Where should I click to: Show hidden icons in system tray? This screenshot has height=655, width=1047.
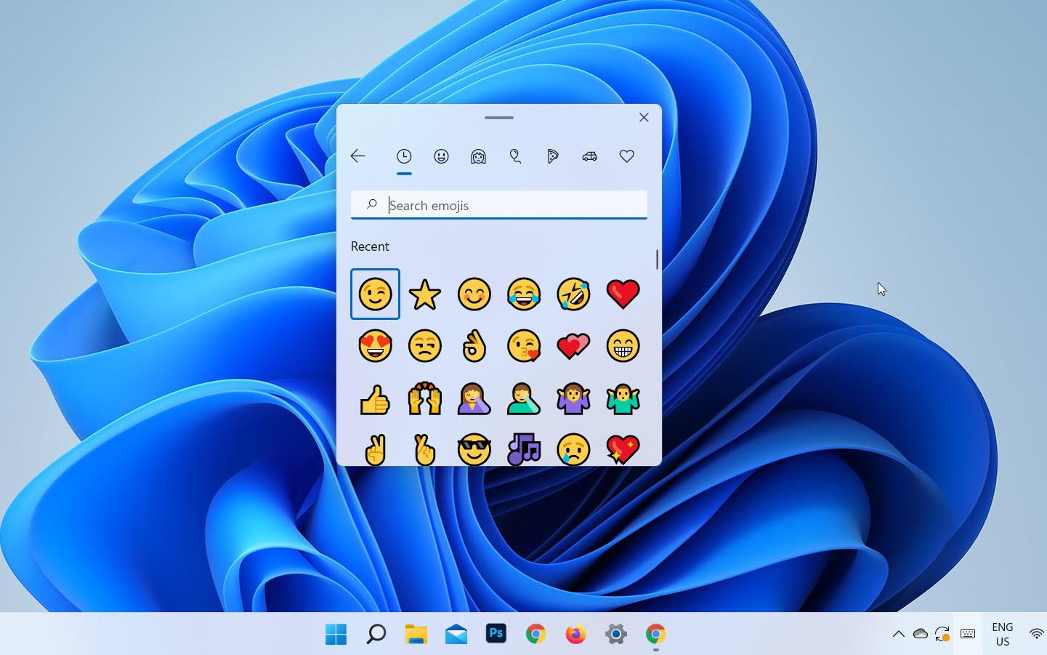(x=898, y=634)
